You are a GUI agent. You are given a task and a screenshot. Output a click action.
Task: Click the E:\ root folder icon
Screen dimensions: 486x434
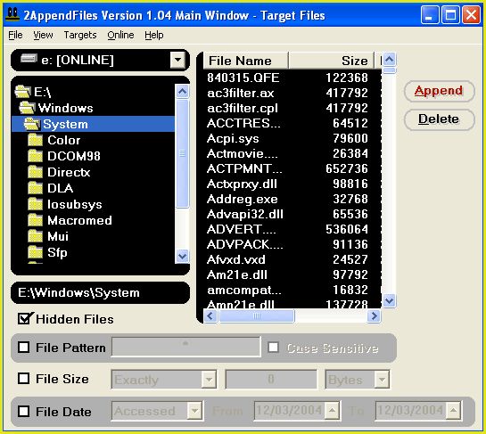[22, 92]
